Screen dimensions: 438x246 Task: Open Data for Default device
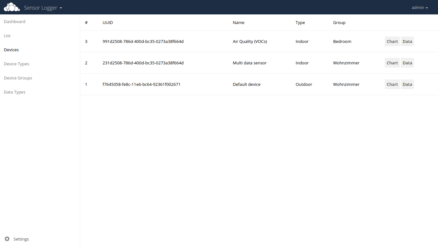pyautogui.click(x=407, y=84)
